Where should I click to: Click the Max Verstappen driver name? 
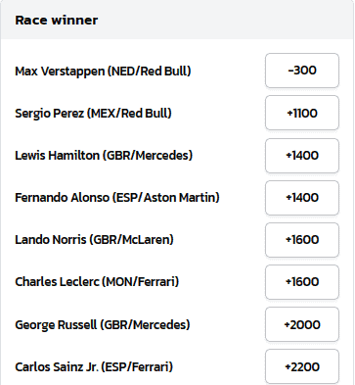point(60,72)
